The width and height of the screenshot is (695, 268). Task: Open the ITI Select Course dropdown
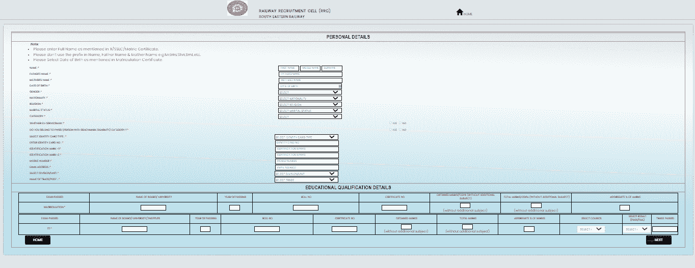[591, 229]
